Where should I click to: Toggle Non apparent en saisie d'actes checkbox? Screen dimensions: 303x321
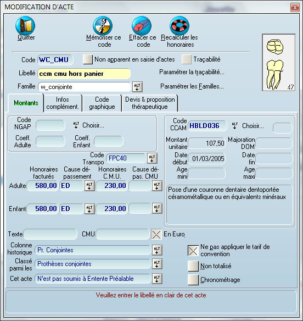[88, 59]
